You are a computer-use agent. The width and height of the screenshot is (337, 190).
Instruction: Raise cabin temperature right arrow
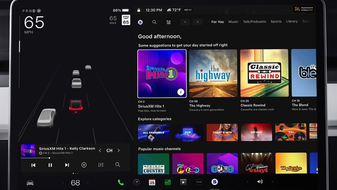point(88,183)
